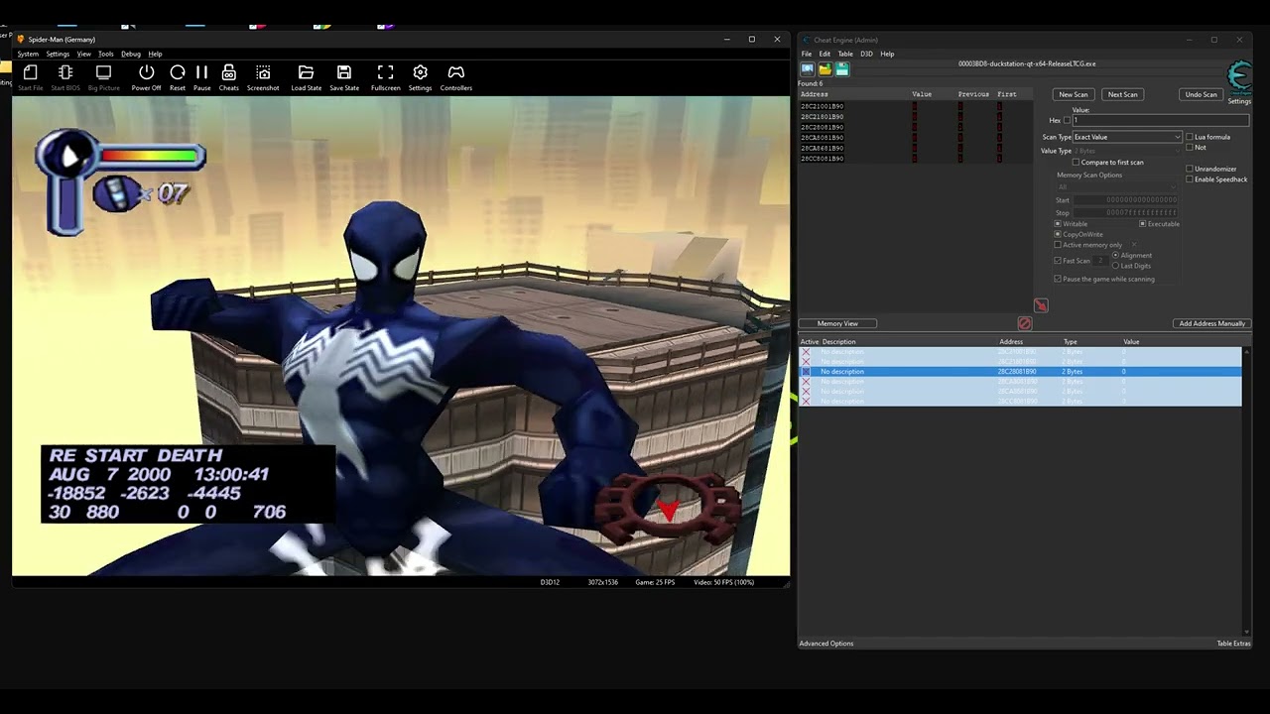Toggle Pause the game while scanning
Image resolution: width=1270 pixels, height=714 pixels.
pos(1058,280)
